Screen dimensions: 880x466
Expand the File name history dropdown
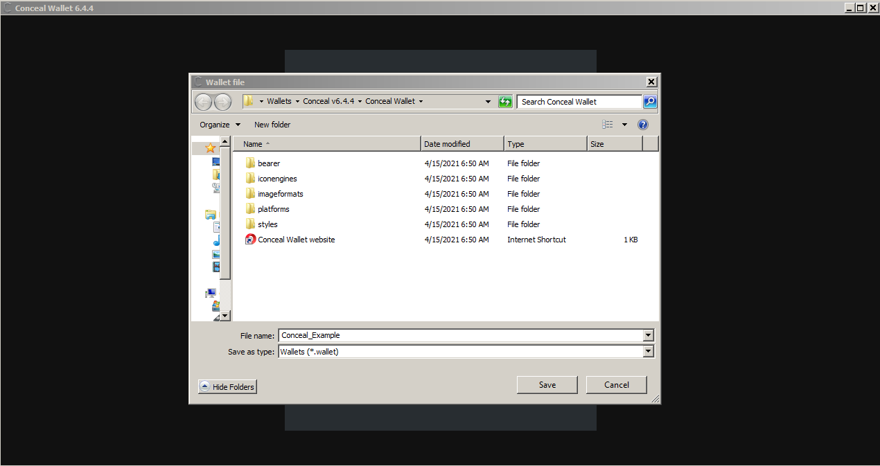pos(648,336)
